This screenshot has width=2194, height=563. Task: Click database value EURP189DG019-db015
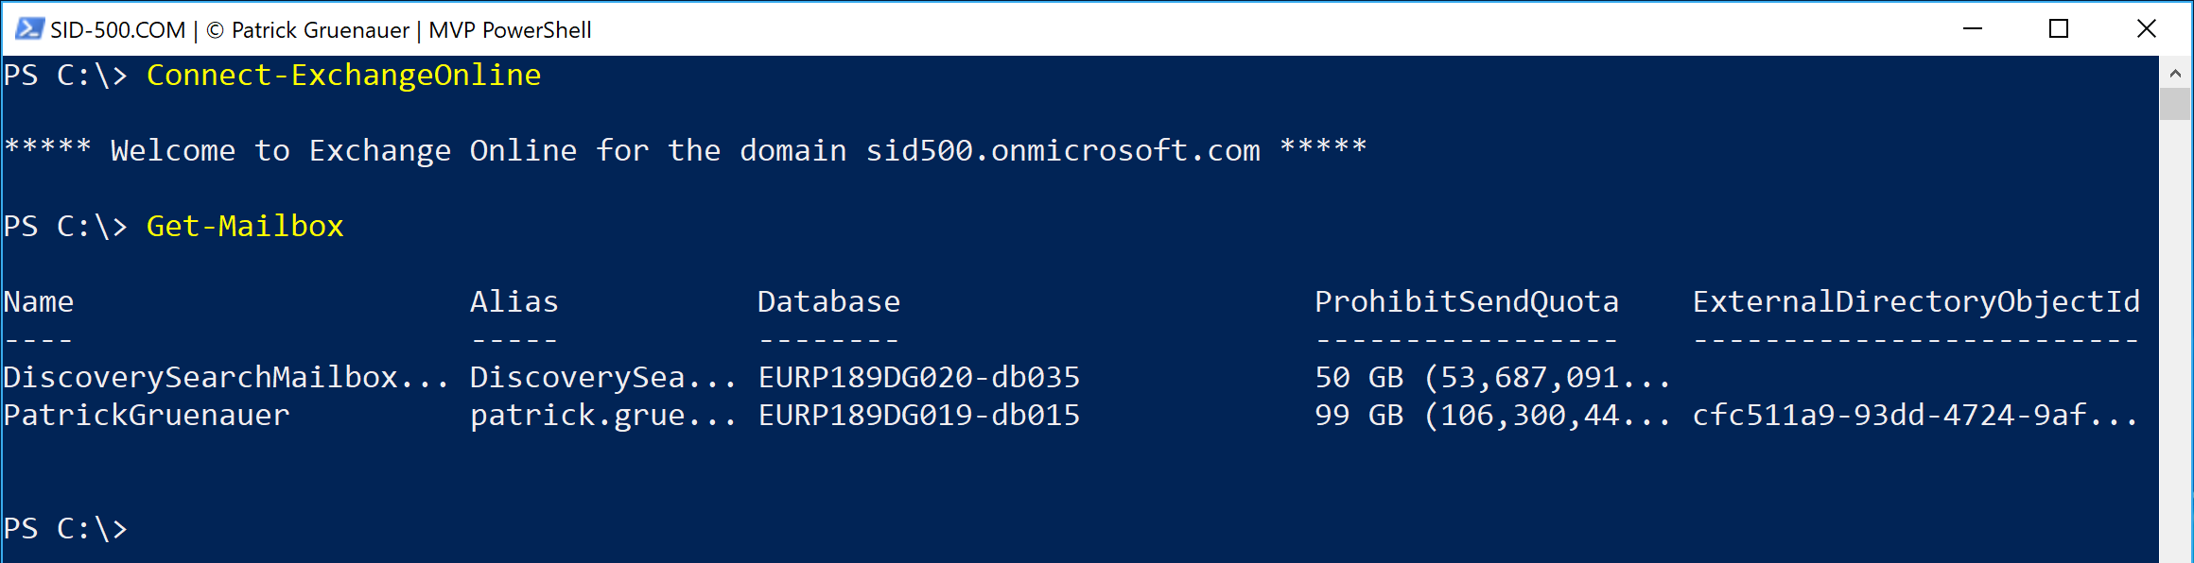point(919,416)
